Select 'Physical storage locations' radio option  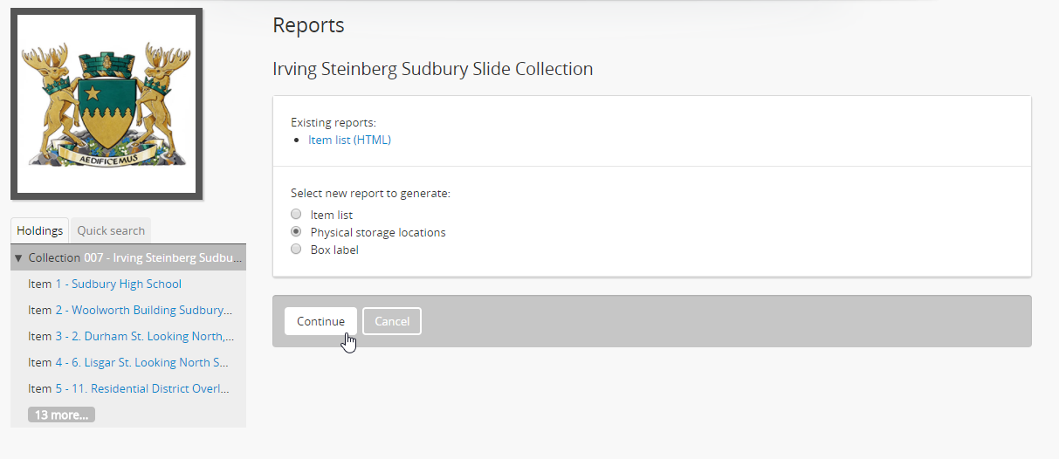tap(296, 232)
